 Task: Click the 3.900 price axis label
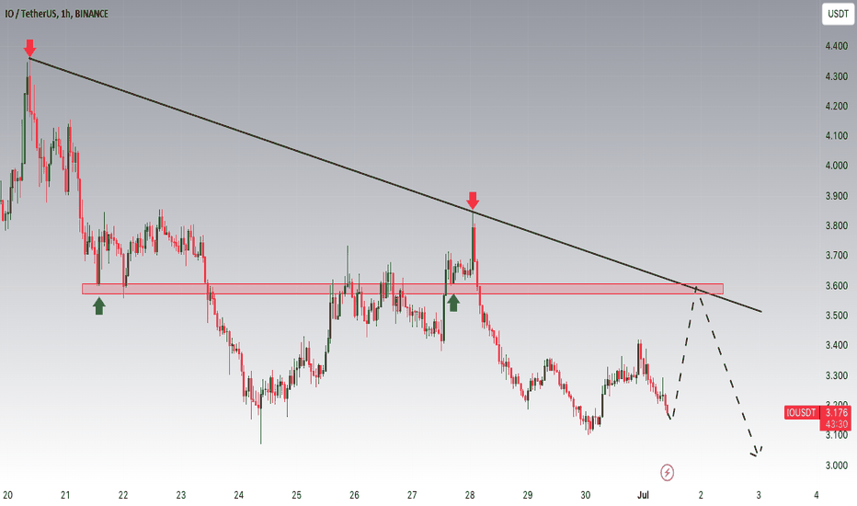[836, 196]
